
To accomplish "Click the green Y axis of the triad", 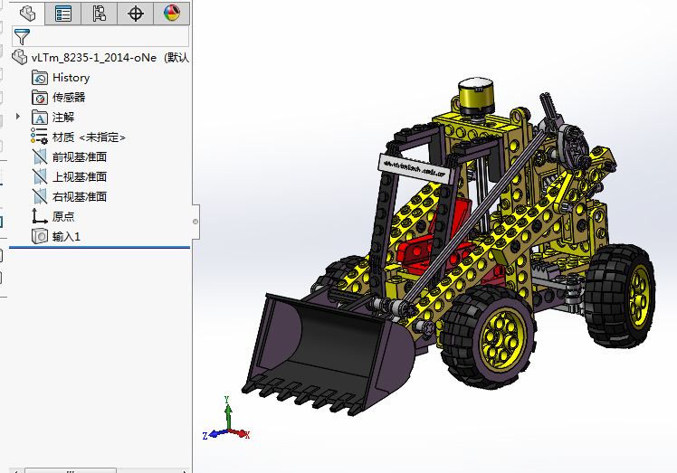I will coord(228,412).
